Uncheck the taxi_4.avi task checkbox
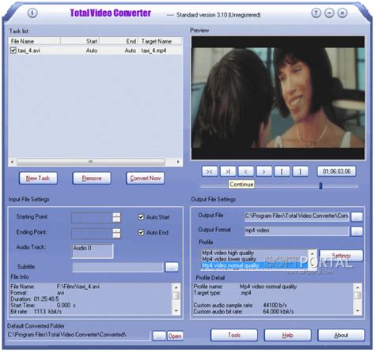 tap(13, 50)
